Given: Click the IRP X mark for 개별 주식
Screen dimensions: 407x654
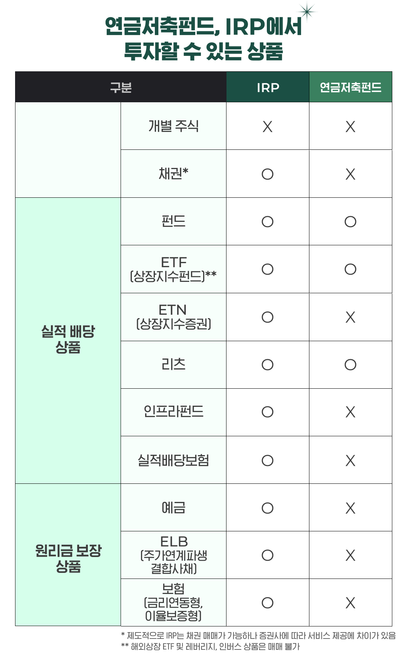Looking at the screenshot, I should pos(268,126).
